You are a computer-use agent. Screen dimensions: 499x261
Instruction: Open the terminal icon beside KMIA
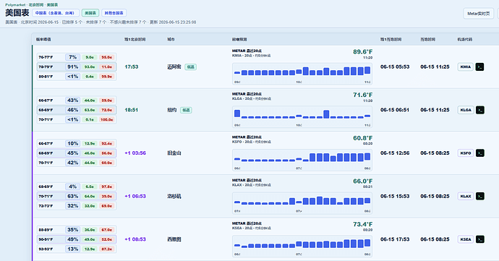point(479,67)
